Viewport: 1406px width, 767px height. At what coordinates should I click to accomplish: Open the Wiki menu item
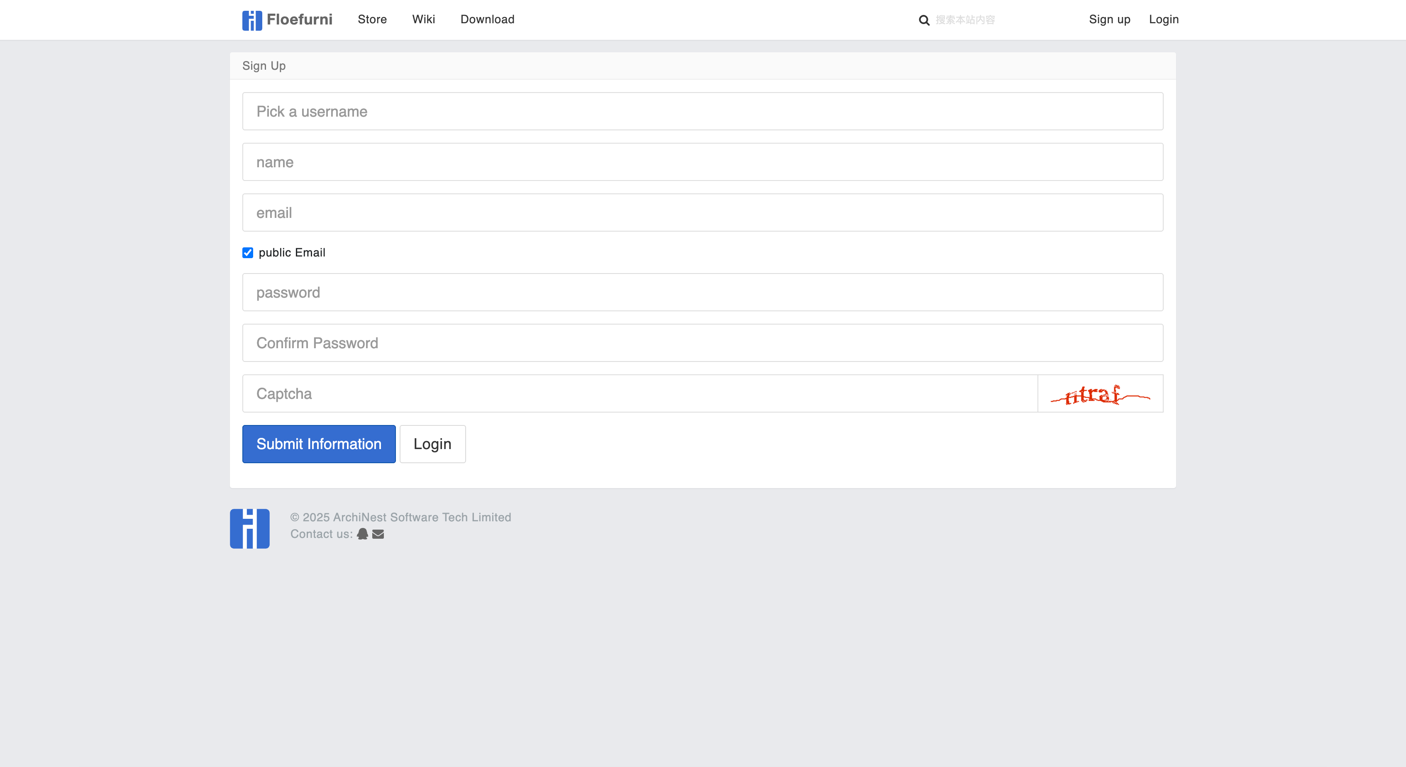pyautogui.click(x=424, y=20)
